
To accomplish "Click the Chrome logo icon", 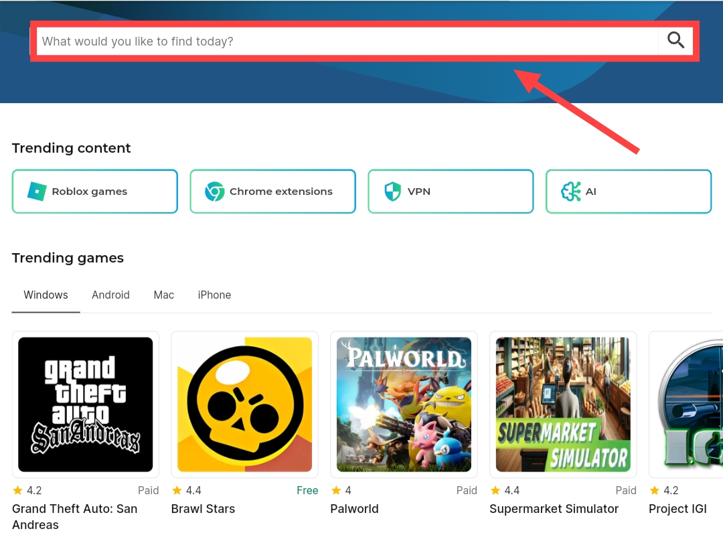I will click(x=214, y=192).
